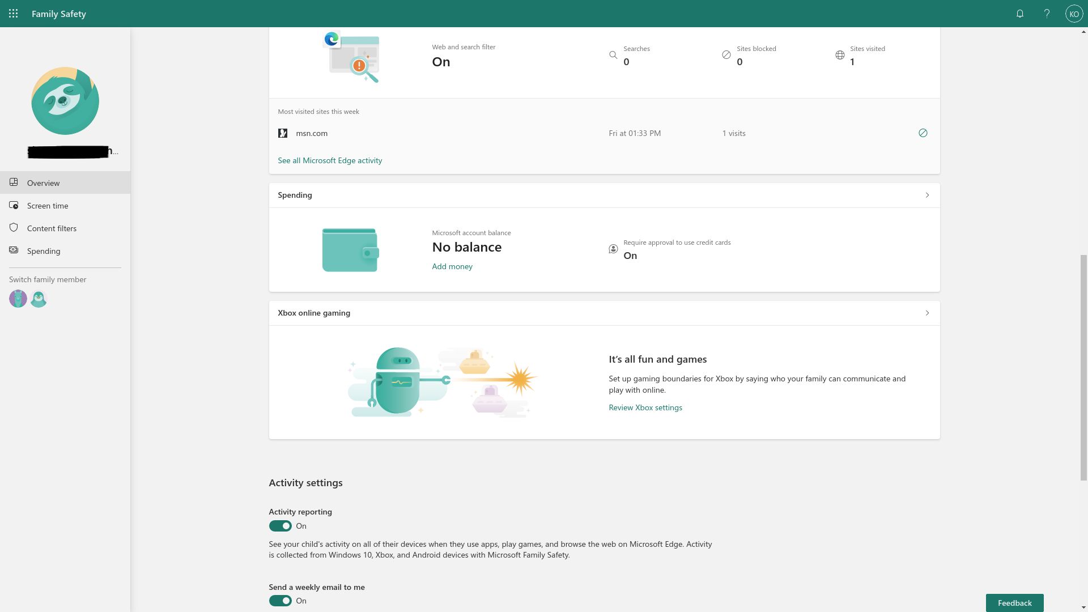The image size is (1088, 612).
Task: Click the help question mark icon
Action: click(x=1047, y=14)
